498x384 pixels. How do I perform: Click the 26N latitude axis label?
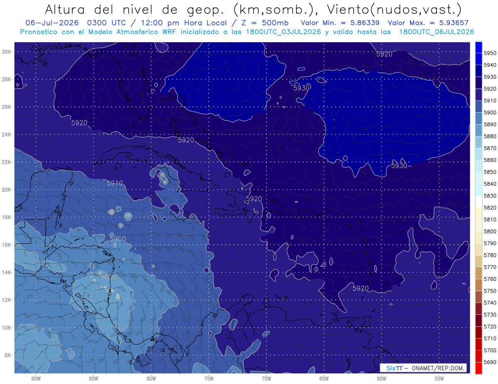(x=6, y=107)
